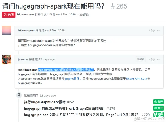
Task: Open the graphx算法 link
Action: point(72,79)
